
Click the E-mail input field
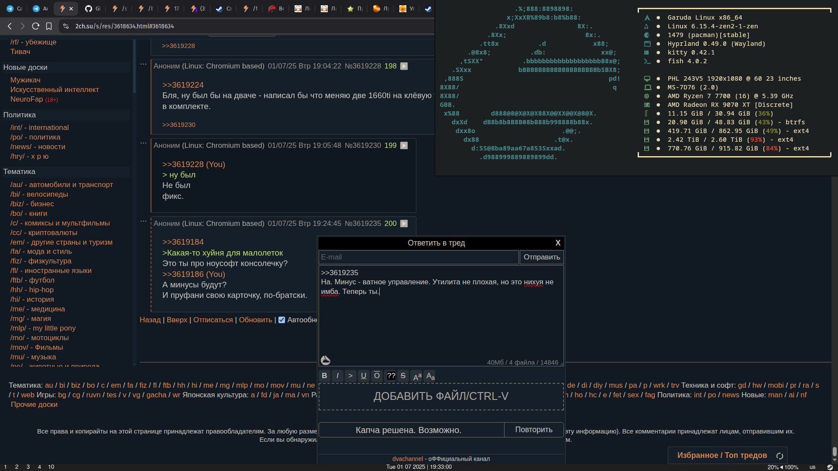coord(418,257)
